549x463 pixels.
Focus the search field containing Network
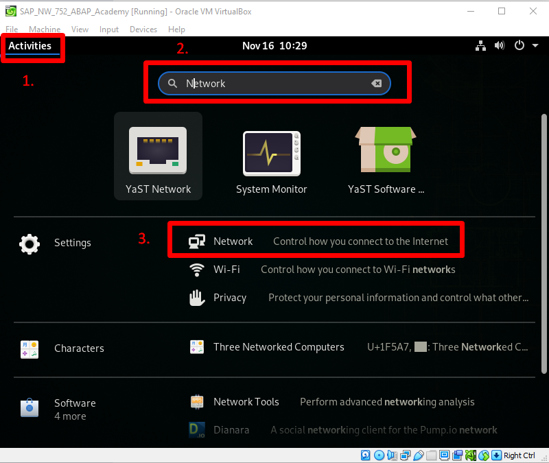point(274,83)
